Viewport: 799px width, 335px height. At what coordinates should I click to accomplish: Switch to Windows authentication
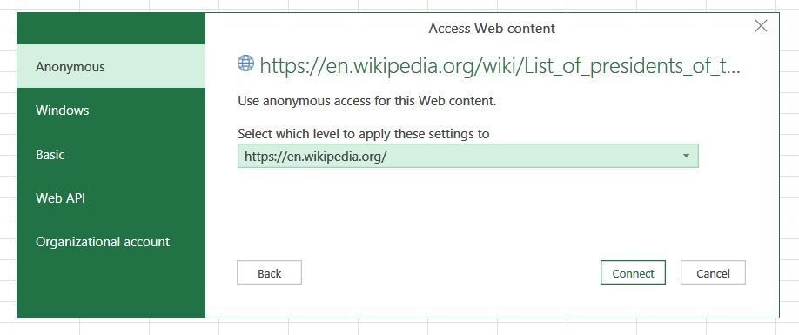click(111, 110)
